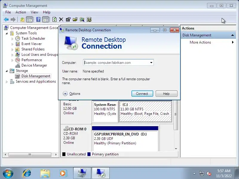This screenshot has width=239, height=179.
Task: Click the tree pane horizontal scrollbar thumb
Action: 30,155
